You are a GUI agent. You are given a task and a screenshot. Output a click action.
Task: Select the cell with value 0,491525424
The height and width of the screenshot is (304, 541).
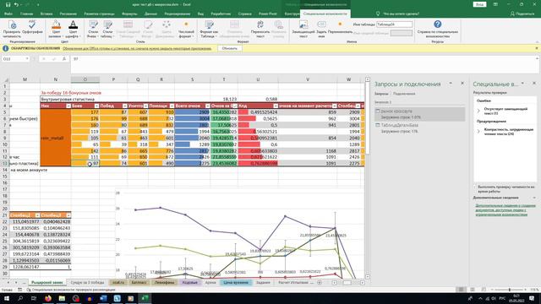point(258,112)
